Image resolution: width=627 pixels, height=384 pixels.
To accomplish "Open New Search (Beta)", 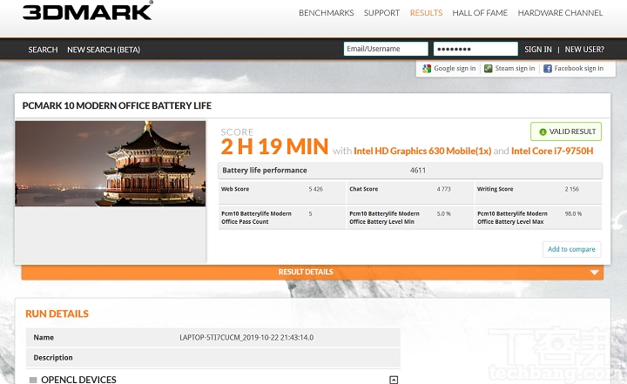I will [104, 50].
